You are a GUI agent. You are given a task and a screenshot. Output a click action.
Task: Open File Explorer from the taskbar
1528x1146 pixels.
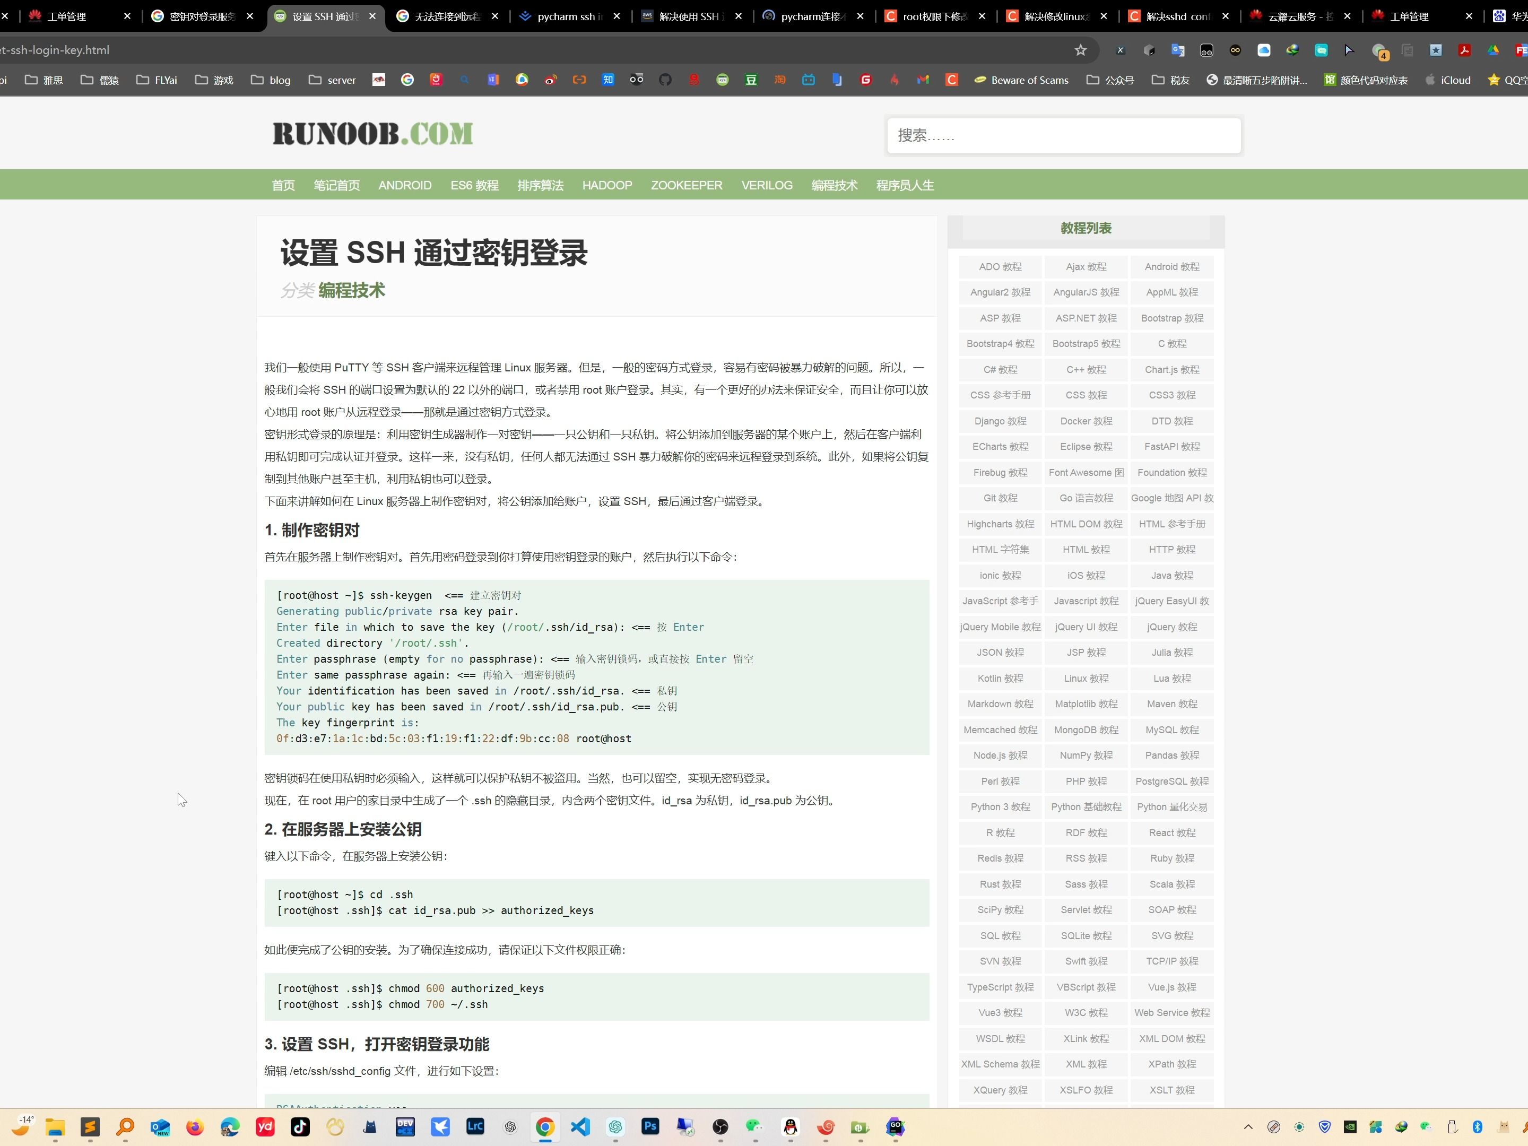pos(55,1127)
